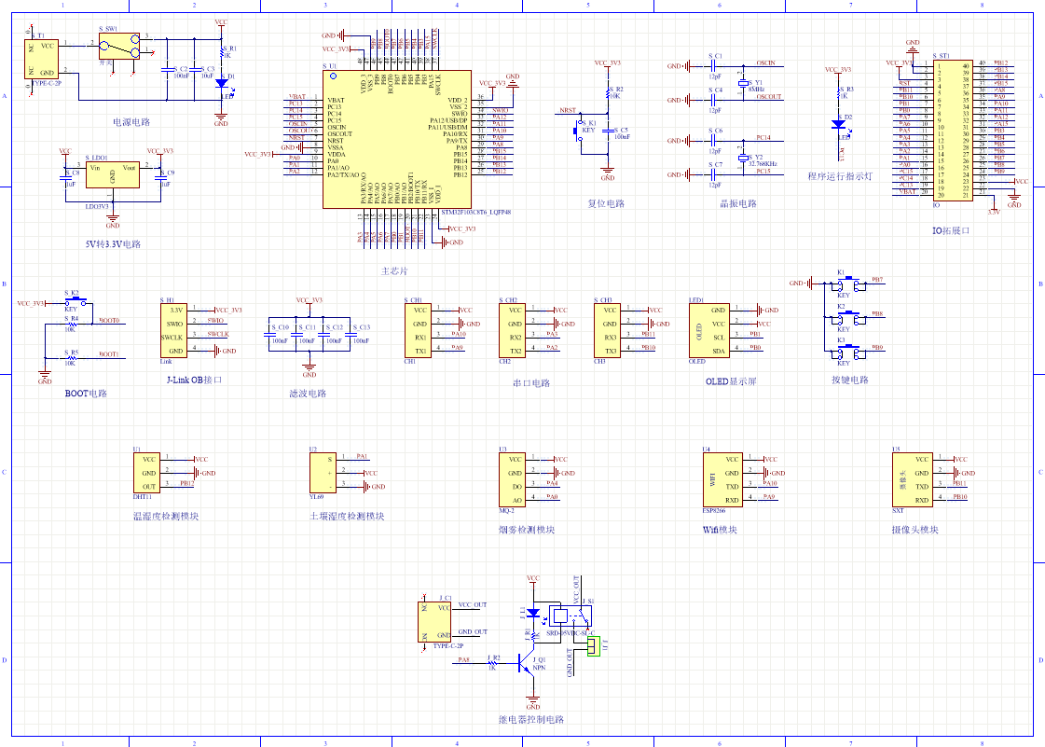1045x747 pixels.
Task: Select the S_R4 10K BOOT0 resistor
Action: point(71,325)
